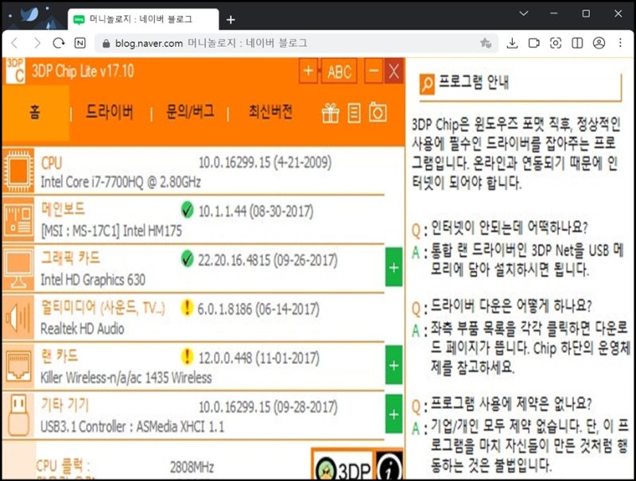Expand the 그래픽 카드 entry with the plus
Viewport: 636px width, 481px height.
(392, 269)
